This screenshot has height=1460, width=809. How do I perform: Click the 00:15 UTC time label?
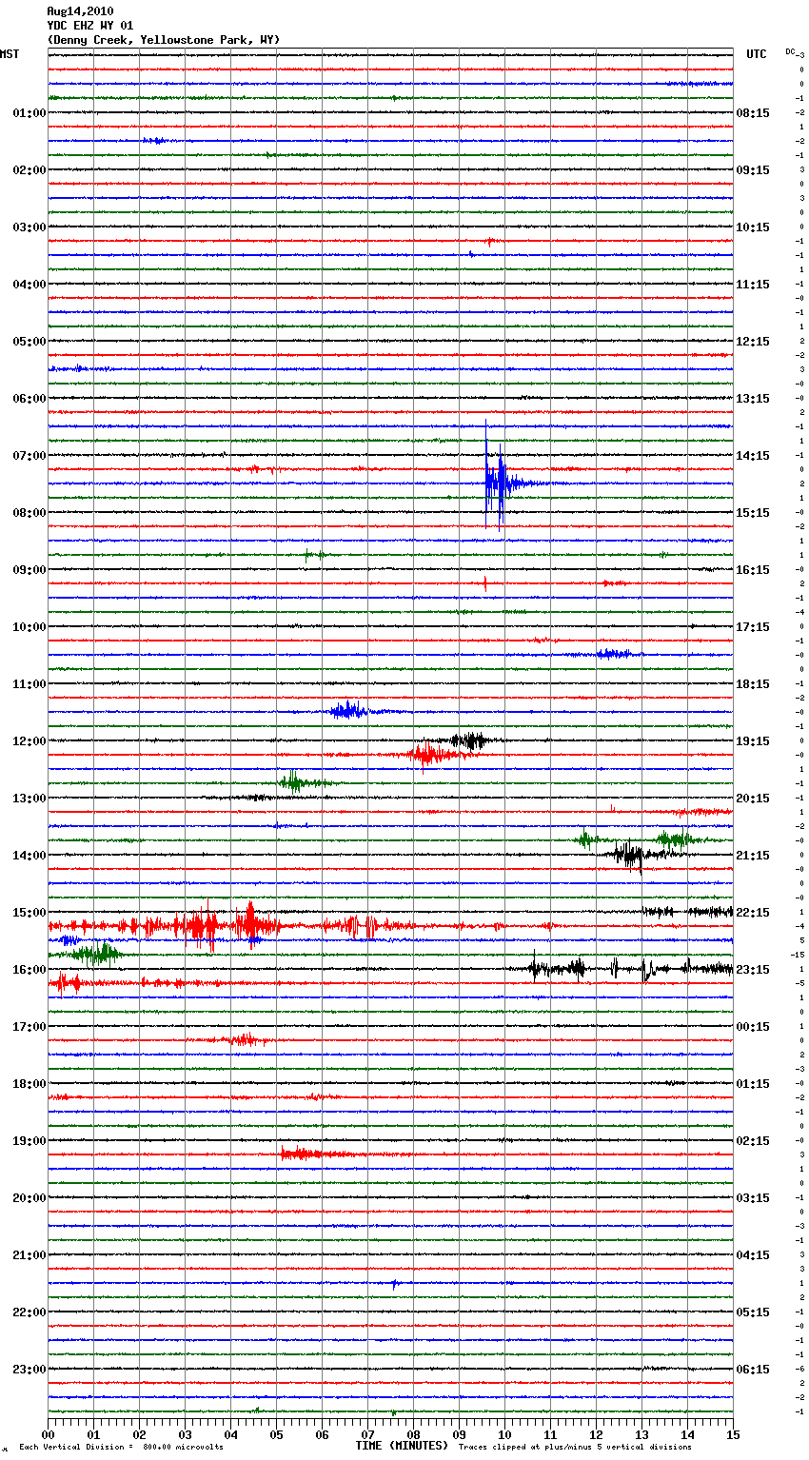[753, 1027]
